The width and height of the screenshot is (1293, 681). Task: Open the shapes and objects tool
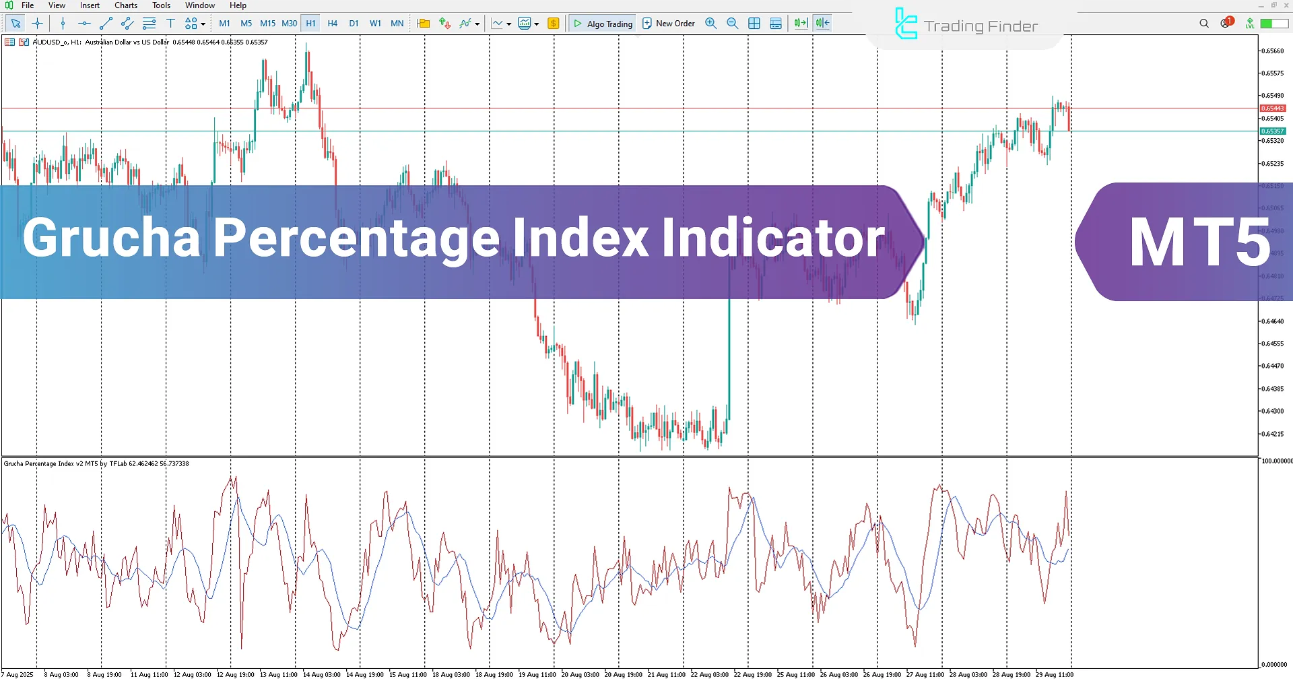pos(191,24)
